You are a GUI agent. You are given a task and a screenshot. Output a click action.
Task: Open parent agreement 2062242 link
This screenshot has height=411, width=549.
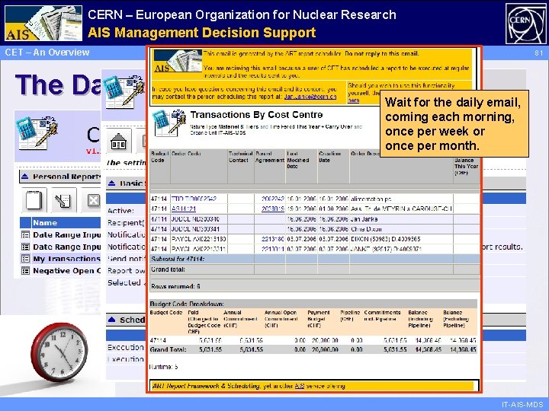[x=272, y=199]
